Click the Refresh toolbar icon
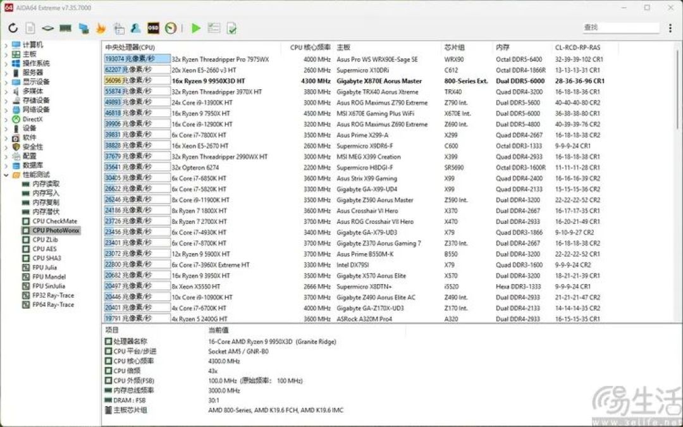The image size is (683, 427). [x=13, y=28]
